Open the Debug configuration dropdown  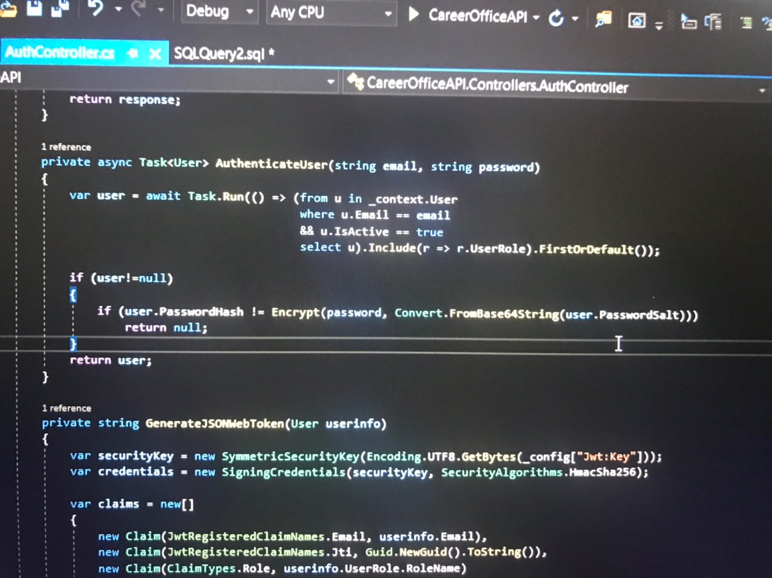[219, 11]
